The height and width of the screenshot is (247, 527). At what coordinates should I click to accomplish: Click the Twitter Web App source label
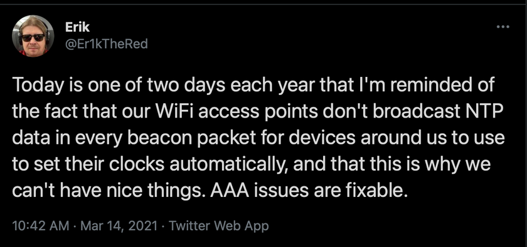coord(218,226)
